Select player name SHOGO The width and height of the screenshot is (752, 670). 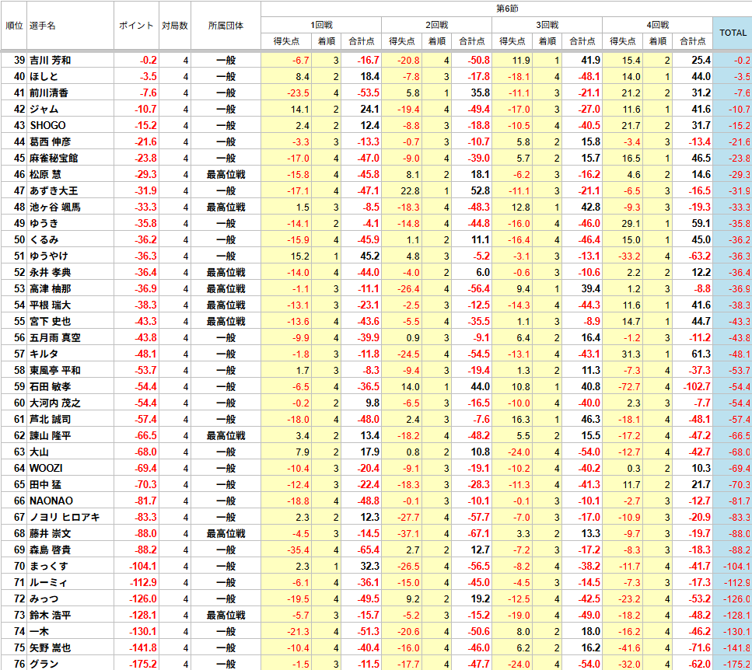(x=47, y=126)
